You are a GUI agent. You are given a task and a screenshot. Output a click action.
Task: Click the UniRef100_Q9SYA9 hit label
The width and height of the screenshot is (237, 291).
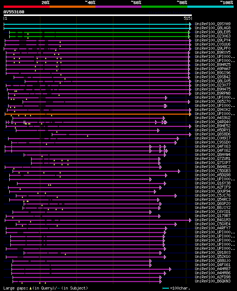pyautogui.click(x=213, y=24)
